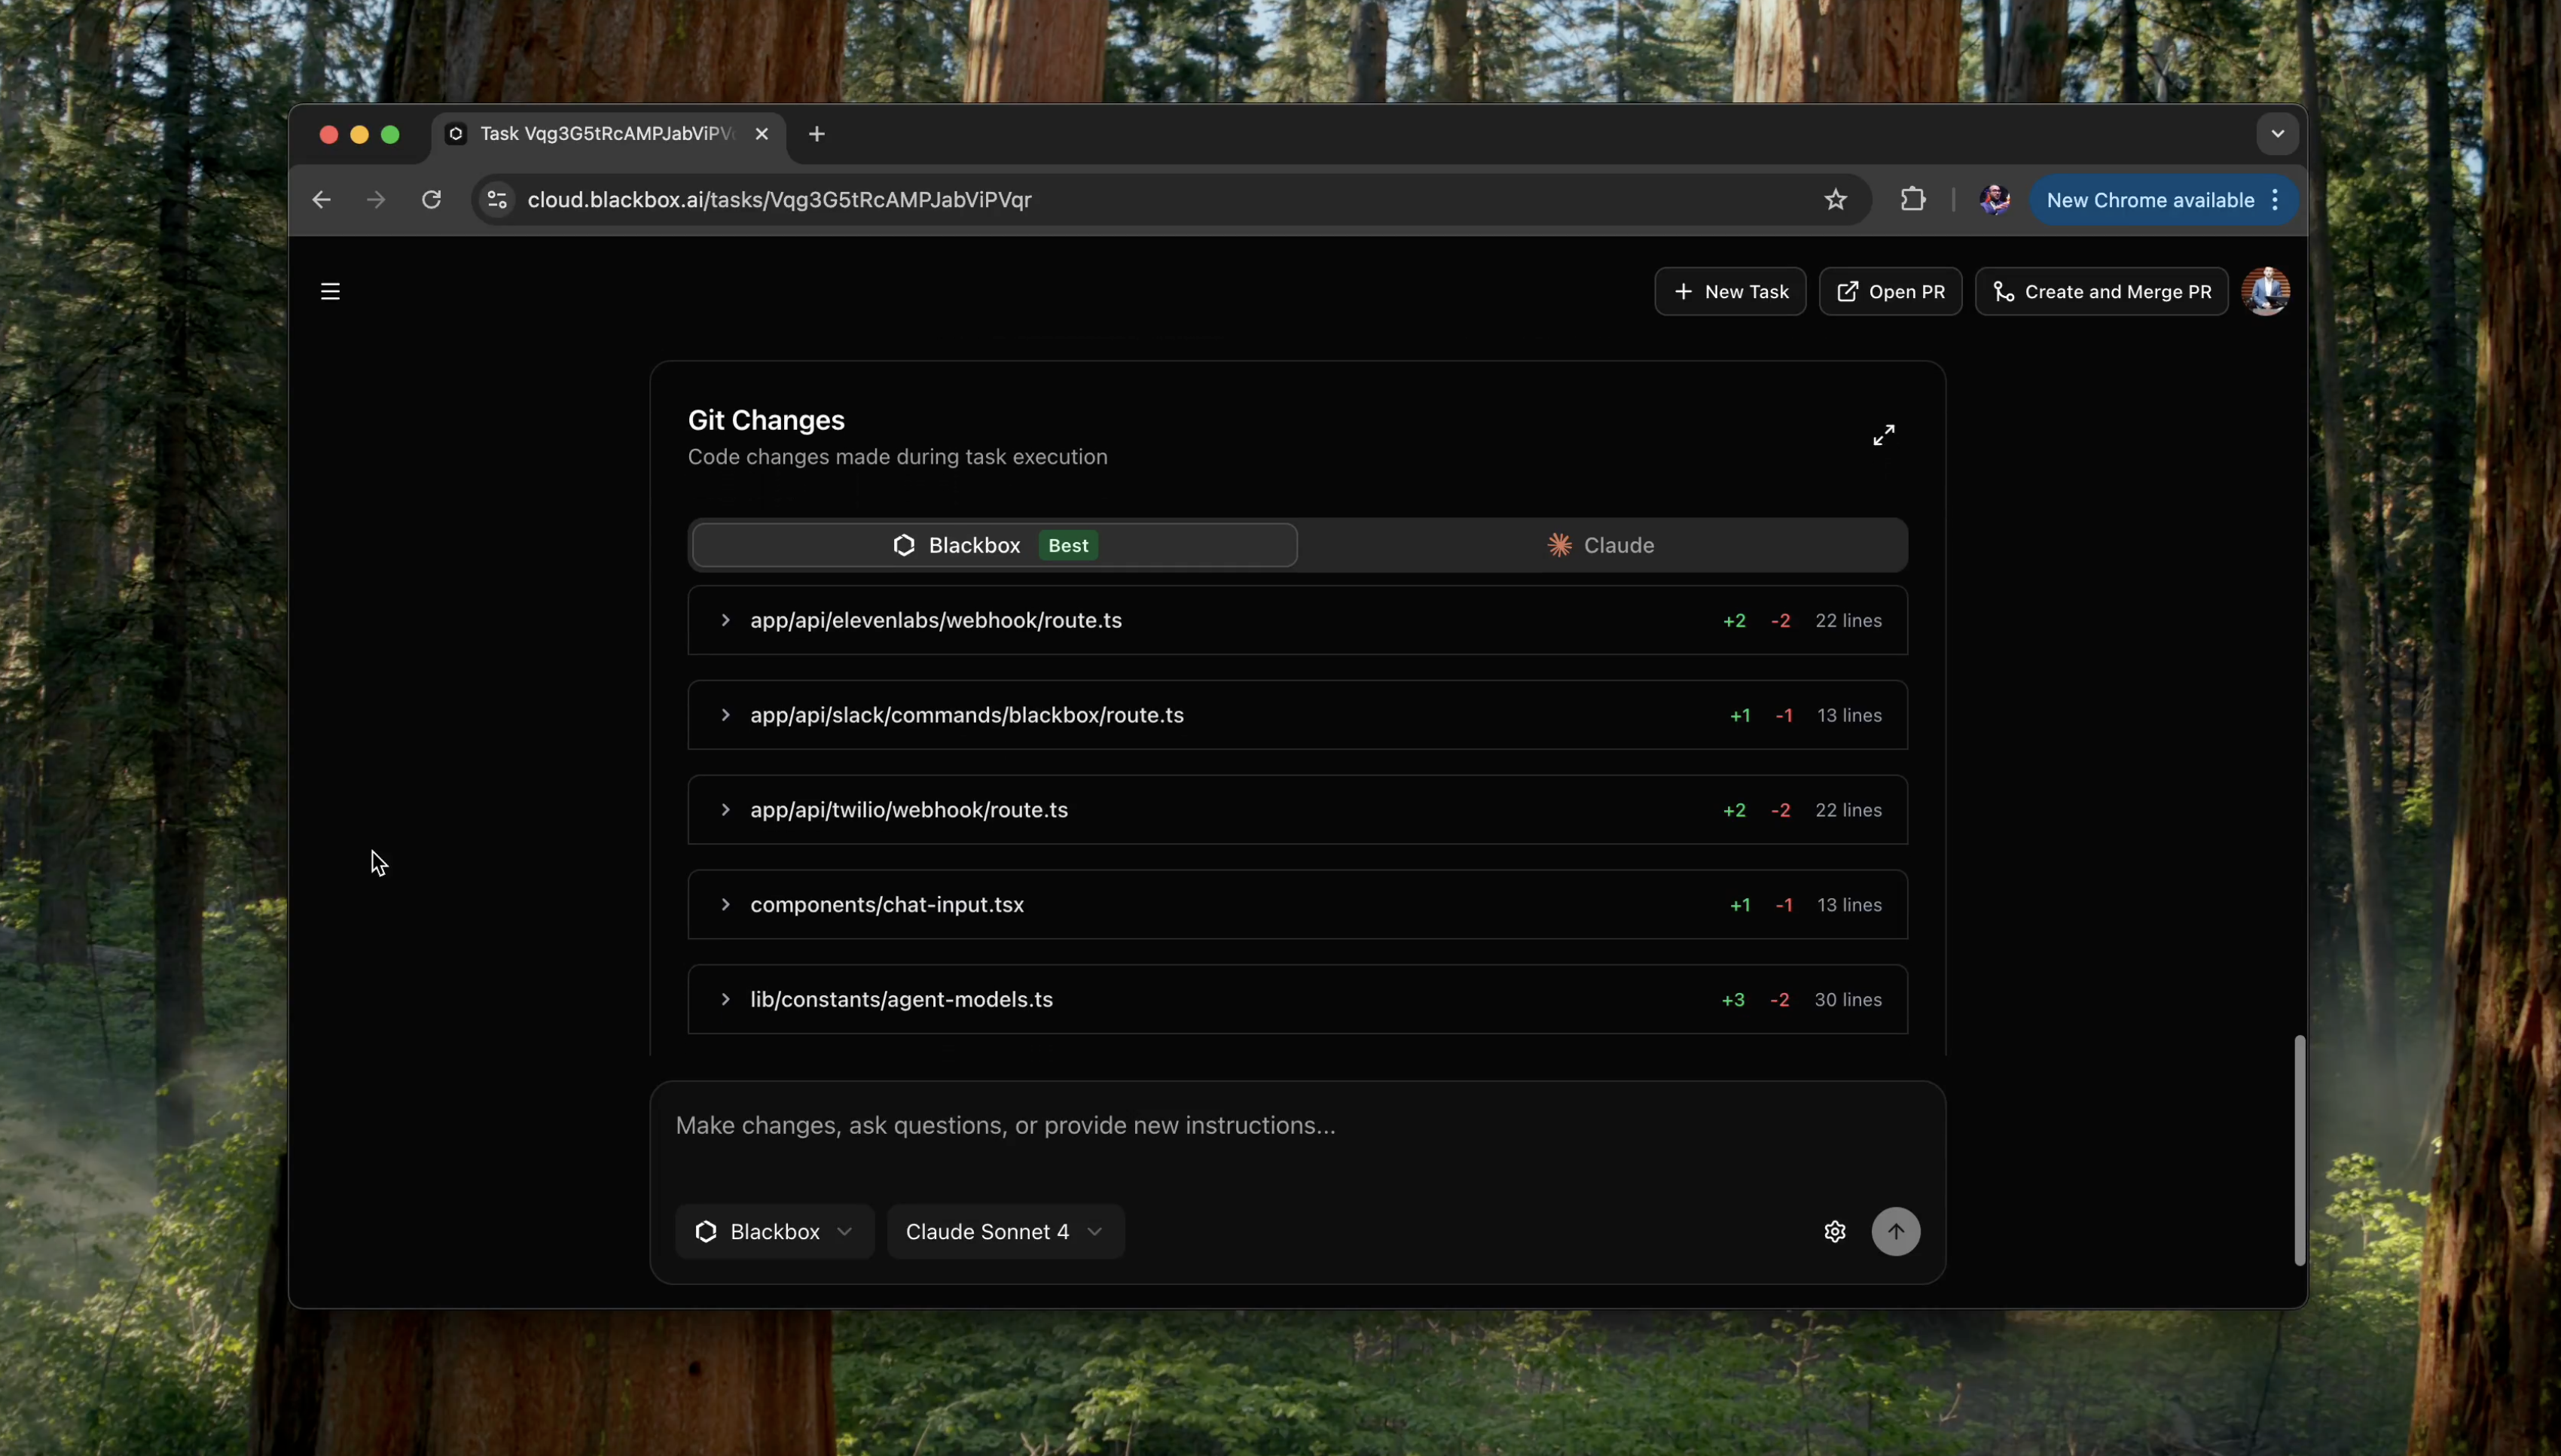
Task: Expand Git Changes panel to fullscreen
Action: (x=1884, y=435)
